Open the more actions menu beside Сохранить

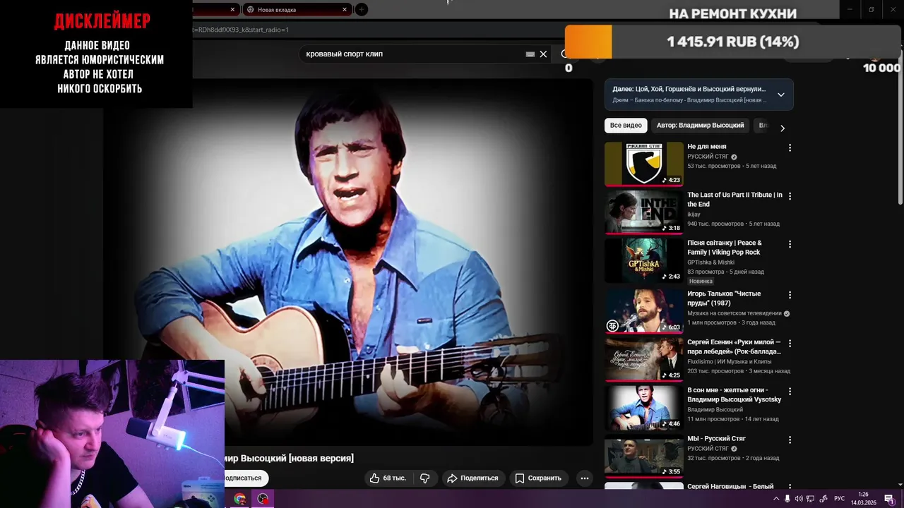tap(584, 478)
